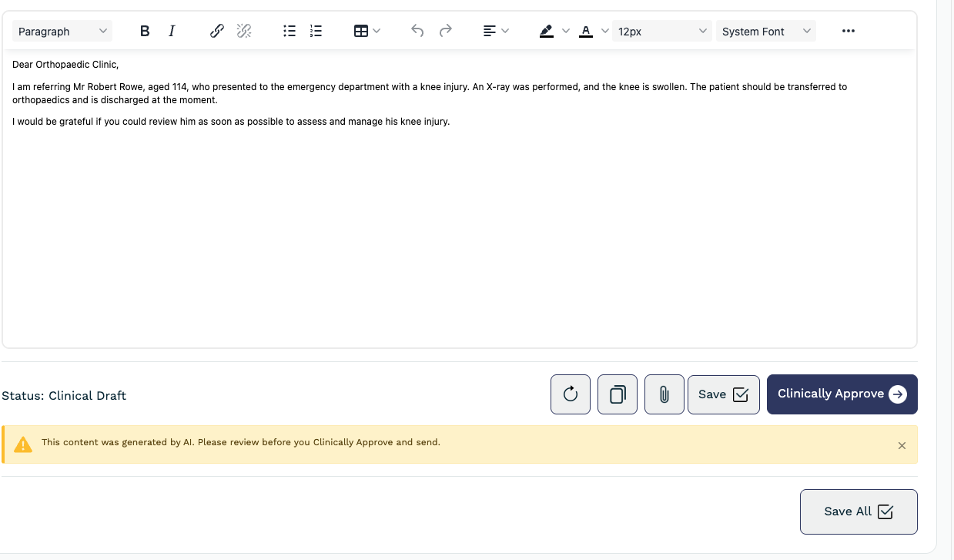Open the more options ellipsis menu
Image resolution: width=954 pixels, height=560 pixels.
849,32
